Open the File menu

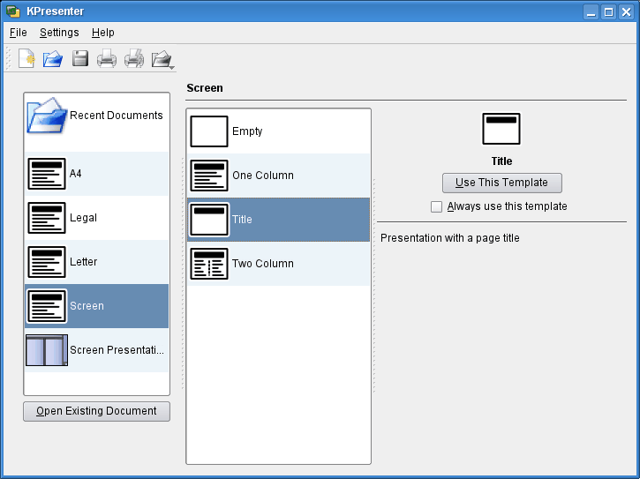18,33
